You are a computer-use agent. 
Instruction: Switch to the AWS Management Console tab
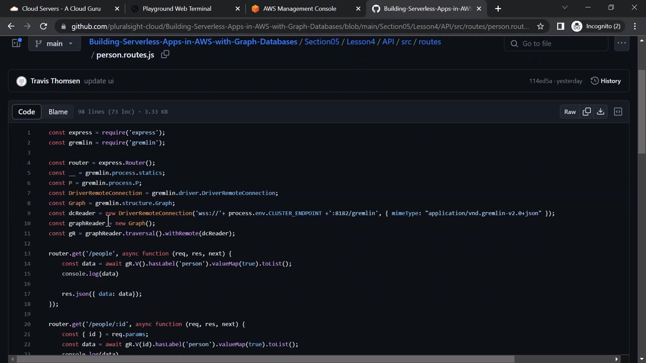click(299, 9)
